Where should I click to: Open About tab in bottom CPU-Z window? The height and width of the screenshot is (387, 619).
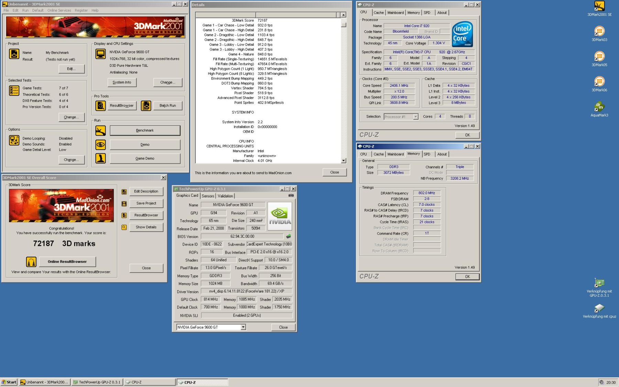[442, 154]
